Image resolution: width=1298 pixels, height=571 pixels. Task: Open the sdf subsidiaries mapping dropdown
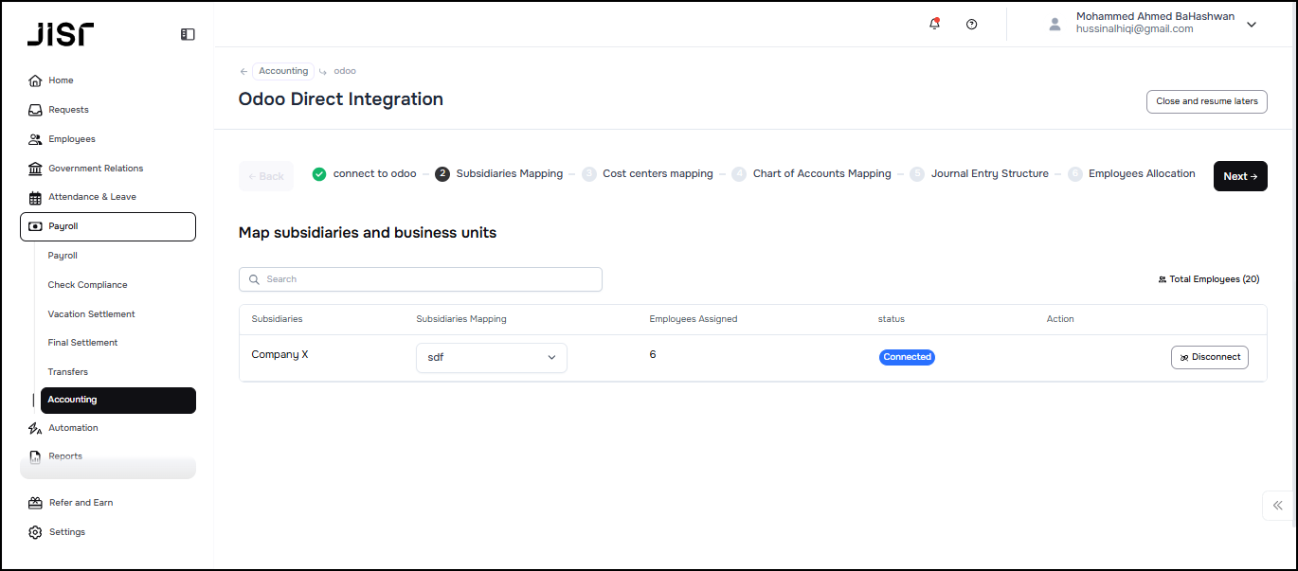[x=491, y=358]
